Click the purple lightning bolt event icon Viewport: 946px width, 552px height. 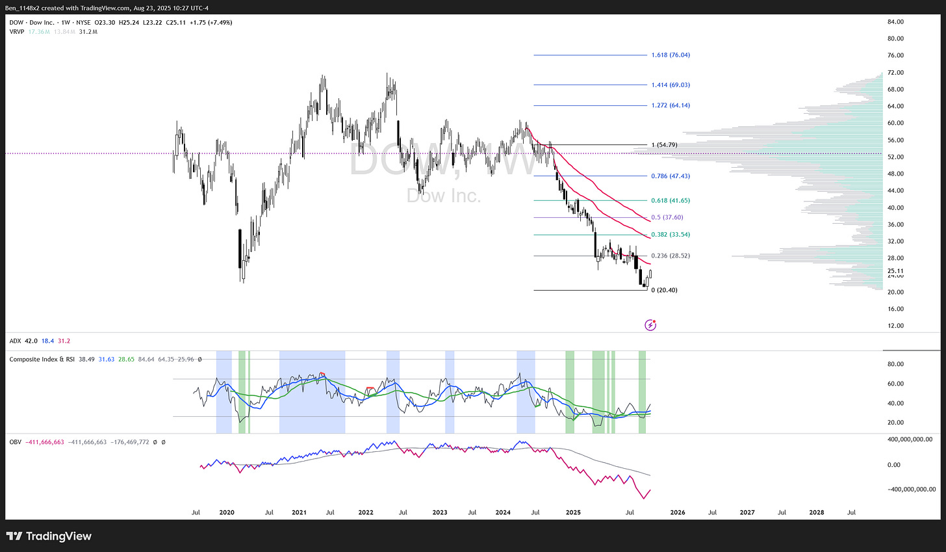click(650, 324)
